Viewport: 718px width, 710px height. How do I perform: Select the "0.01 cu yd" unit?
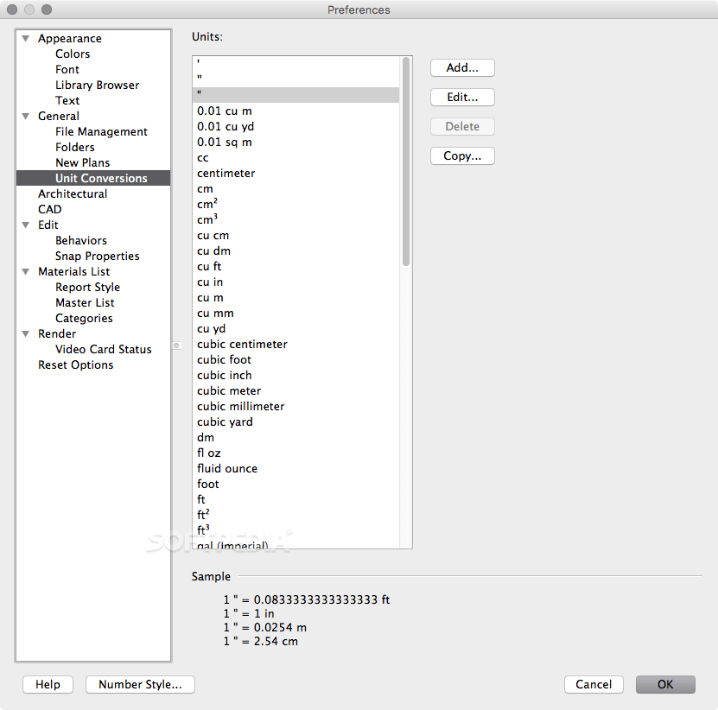[x=295, y=126]
